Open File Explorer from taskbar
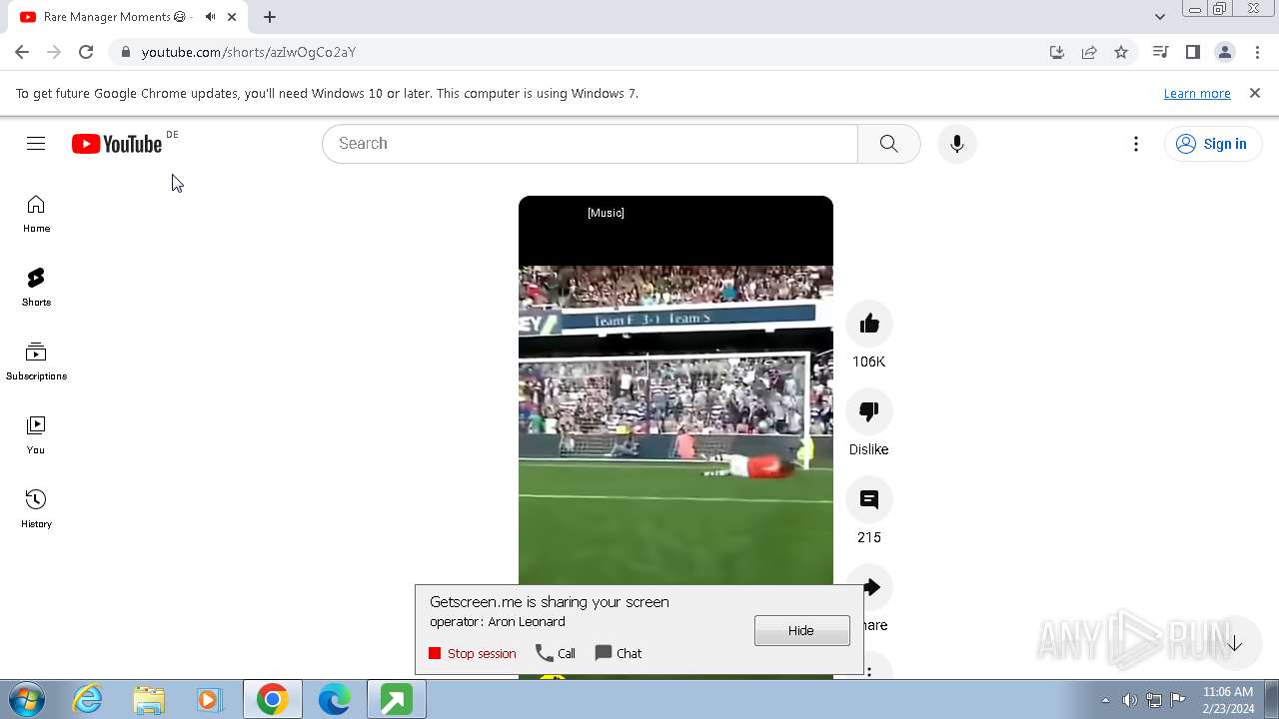Viewport: 1279px width, 719px height. [149, 700]
